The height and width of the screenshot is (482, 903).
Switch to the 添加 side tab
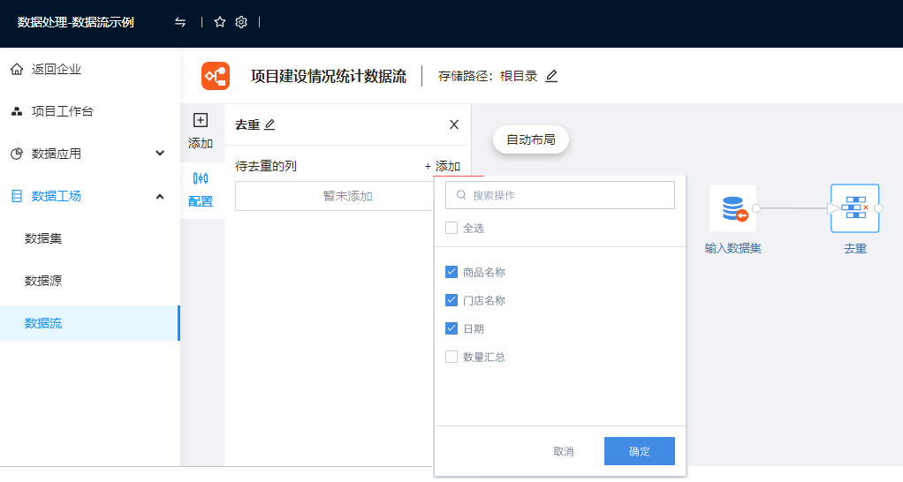(x=201, y=131)
